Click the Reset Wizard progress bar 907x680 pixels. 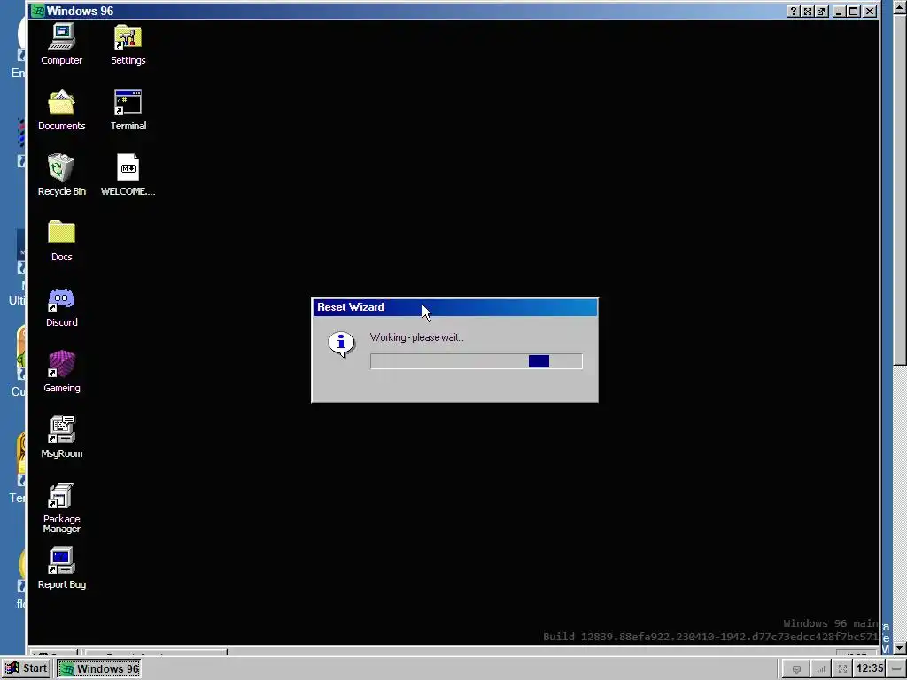pyautogui.click(x=476, y=361)
